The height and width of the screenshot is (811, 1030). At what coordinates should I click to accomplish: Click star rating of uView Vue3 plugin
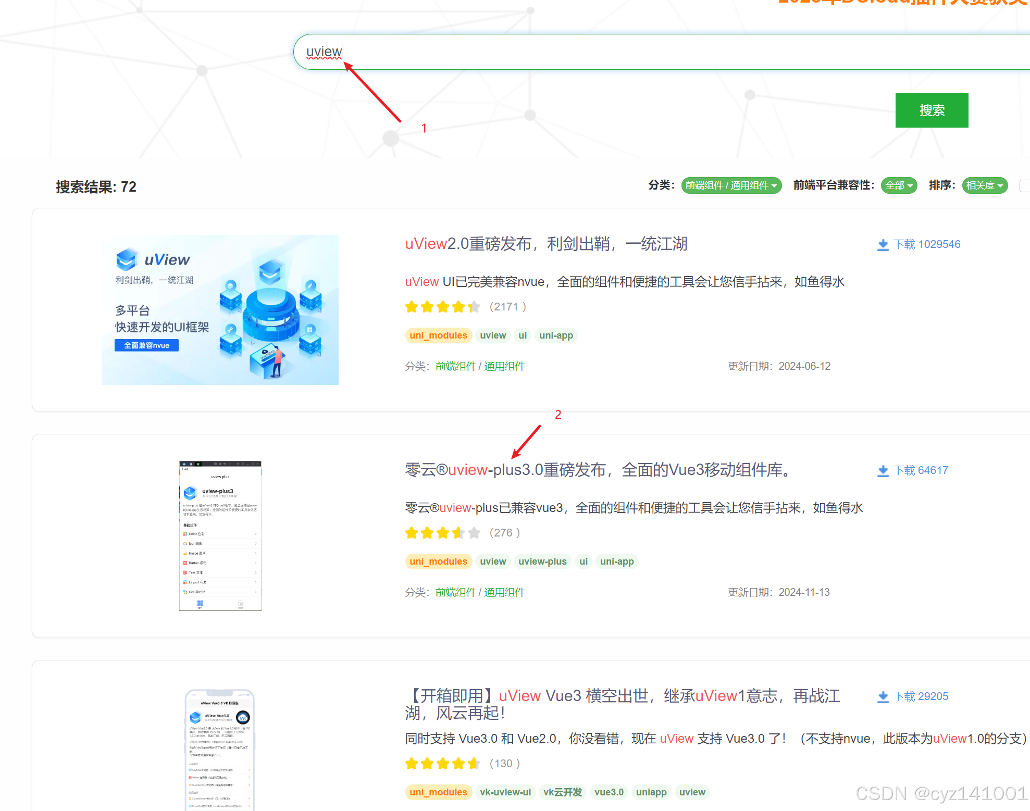click(x=442, y=764)
